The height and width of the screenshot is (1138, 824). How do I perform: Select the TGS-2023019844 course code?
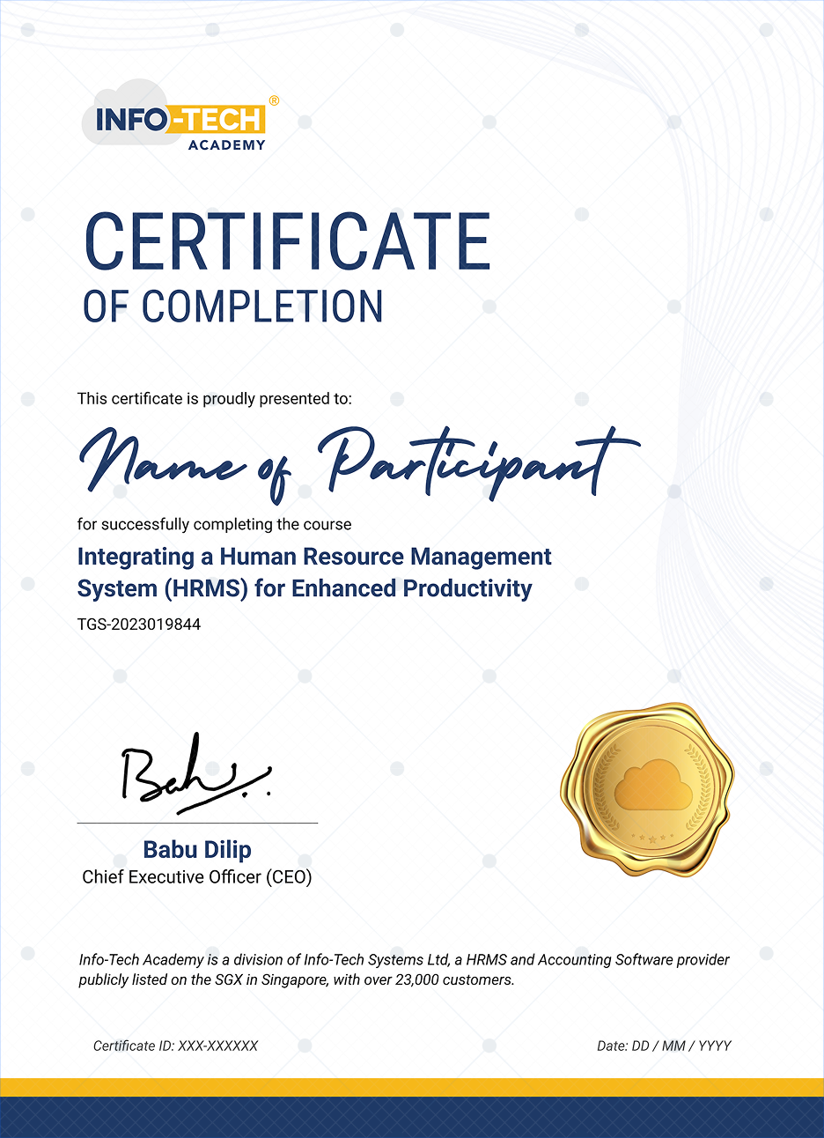[139, 624]
